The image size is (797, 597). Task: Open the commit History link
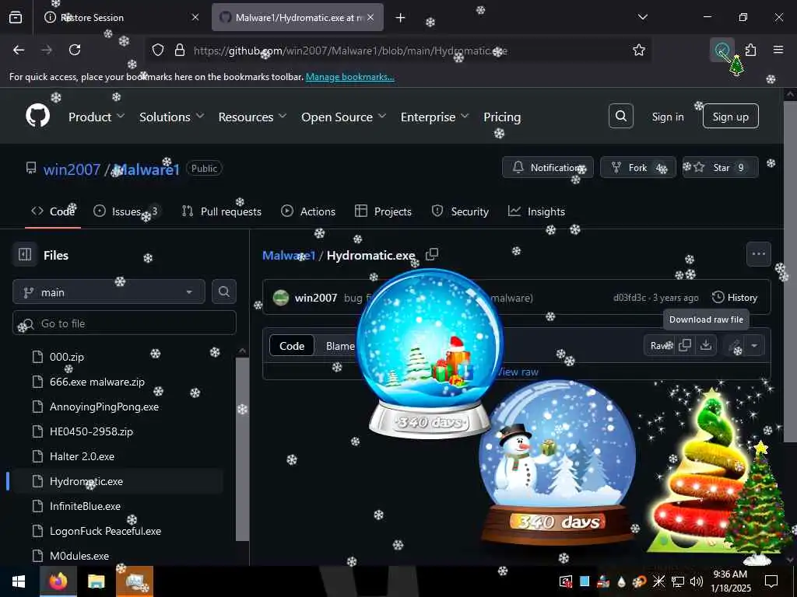735,298
